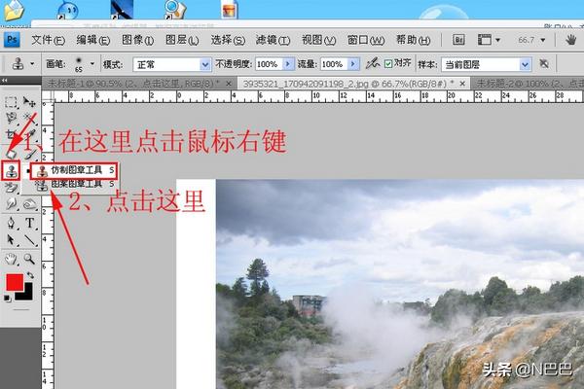Click the red foreground color swatch
The height and width of the screenshot is (389, 584).
point(15,283)
